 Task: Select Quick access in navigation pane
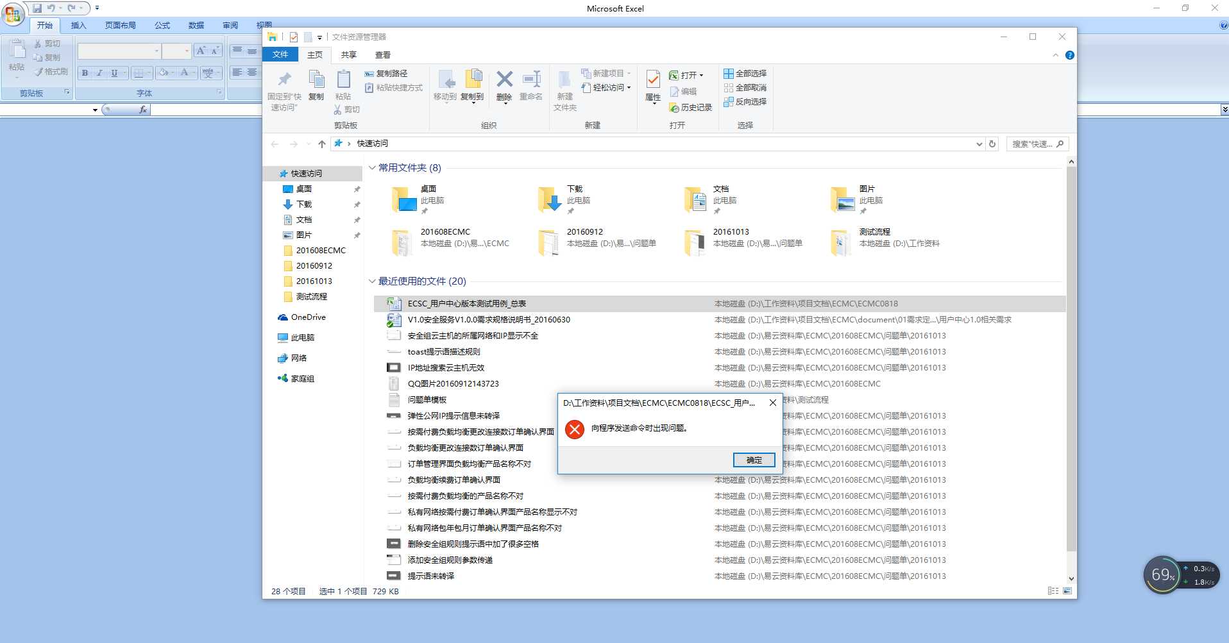(313, 174)
